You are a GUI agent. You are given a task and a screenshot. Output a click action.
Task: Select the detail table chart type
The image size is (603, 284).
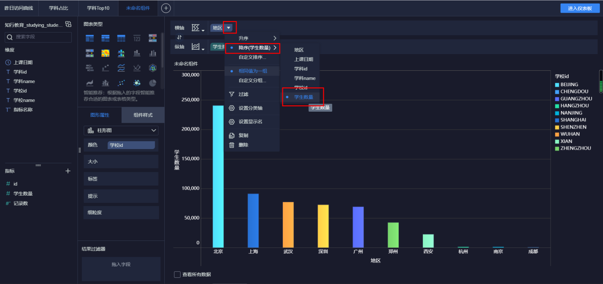[121, 38]
